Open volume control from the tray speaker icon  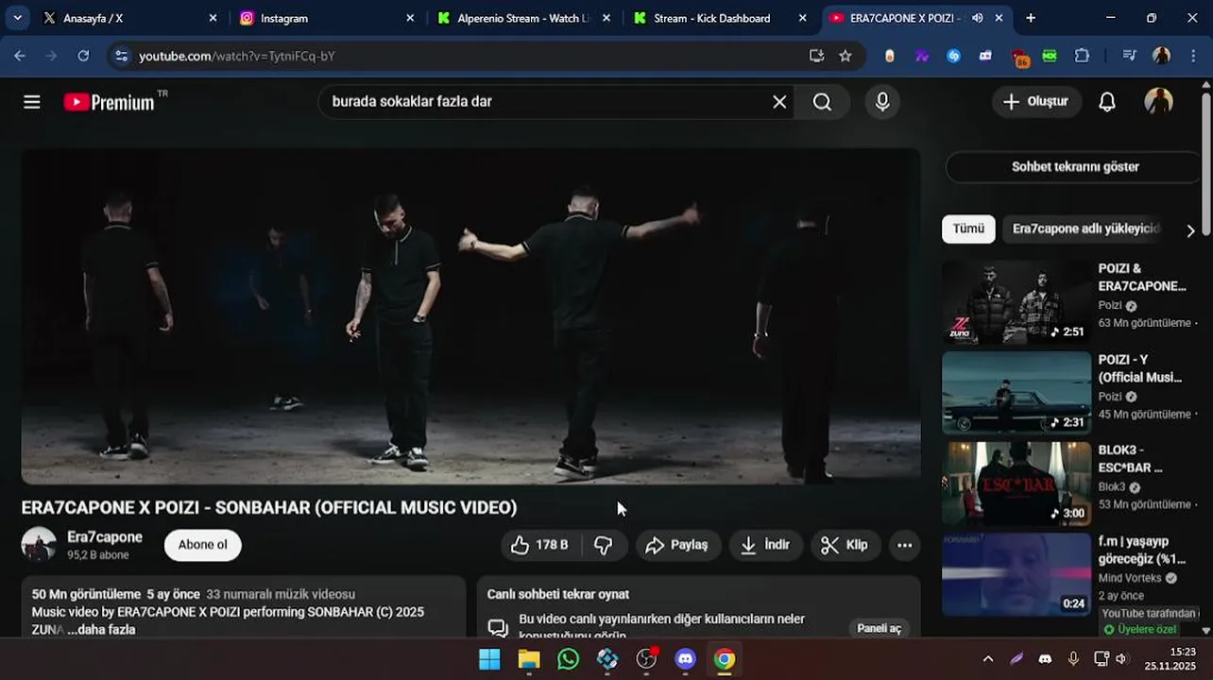point(1121,659)
